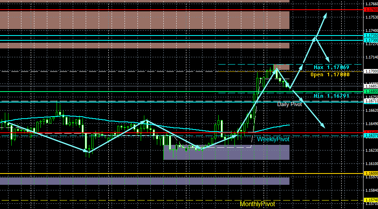
Task: Click the white 1.17000 price tag
Action: pyautogui.click(x=371, y=71)
